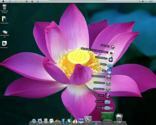Click the clock showing 18:51
Image resolution: width=156 pixels, height=125 pixels.
151,1
